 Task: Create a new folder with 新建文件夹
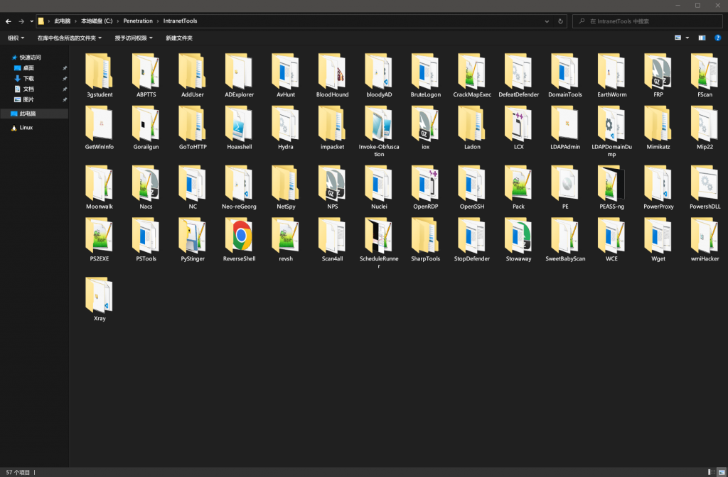pyautogui.click(x=179, y=38)
